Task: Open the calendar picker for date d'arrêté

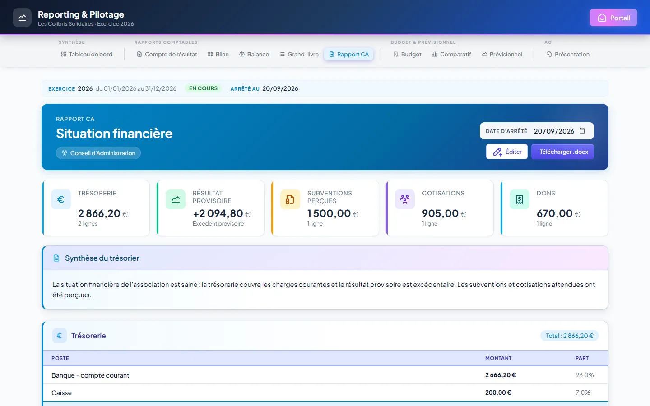Action: (x=582, y=131)
